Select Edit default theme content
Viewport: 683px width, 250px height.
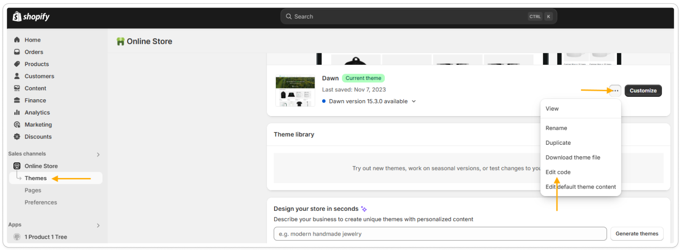[x=581, y=187]
